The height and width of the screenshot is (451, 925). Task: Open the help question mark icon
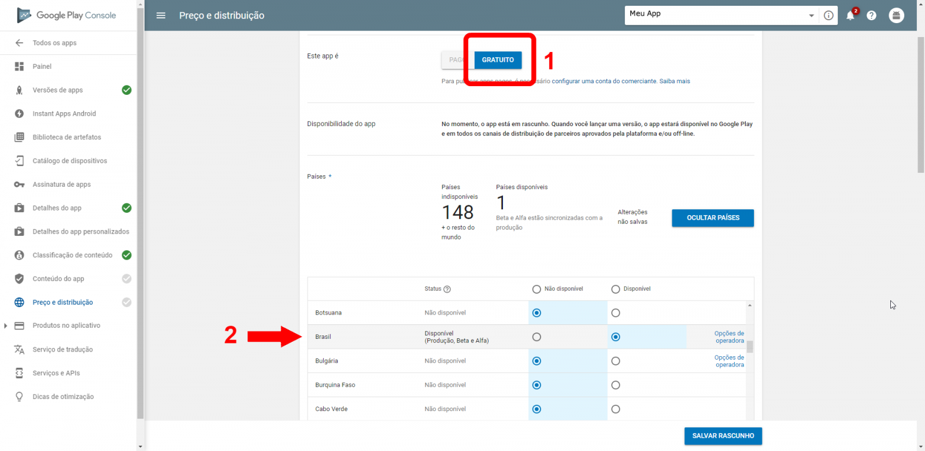point(871,16)
